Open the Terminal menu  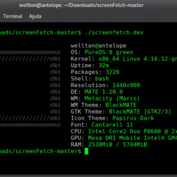(13, 16)
